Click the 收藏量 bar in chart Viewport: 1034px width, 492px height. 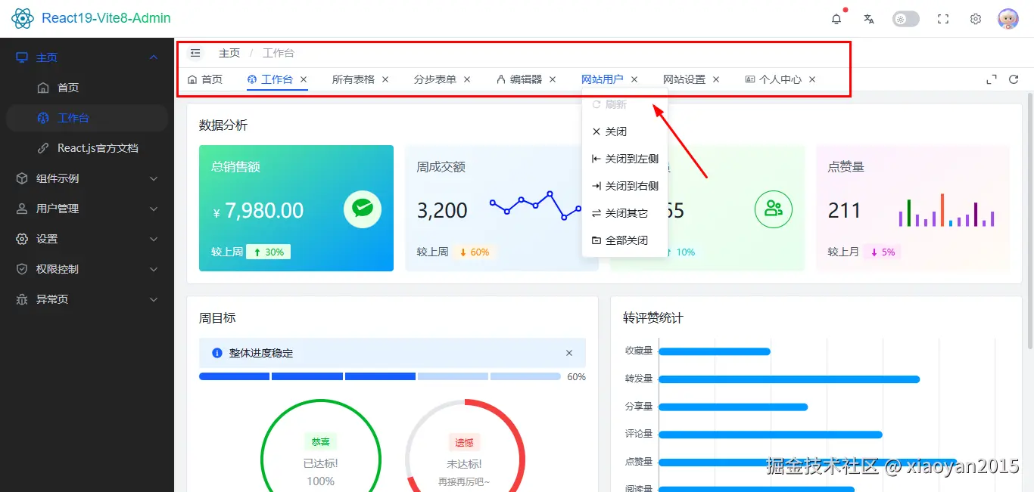click(x=715, y=351)
